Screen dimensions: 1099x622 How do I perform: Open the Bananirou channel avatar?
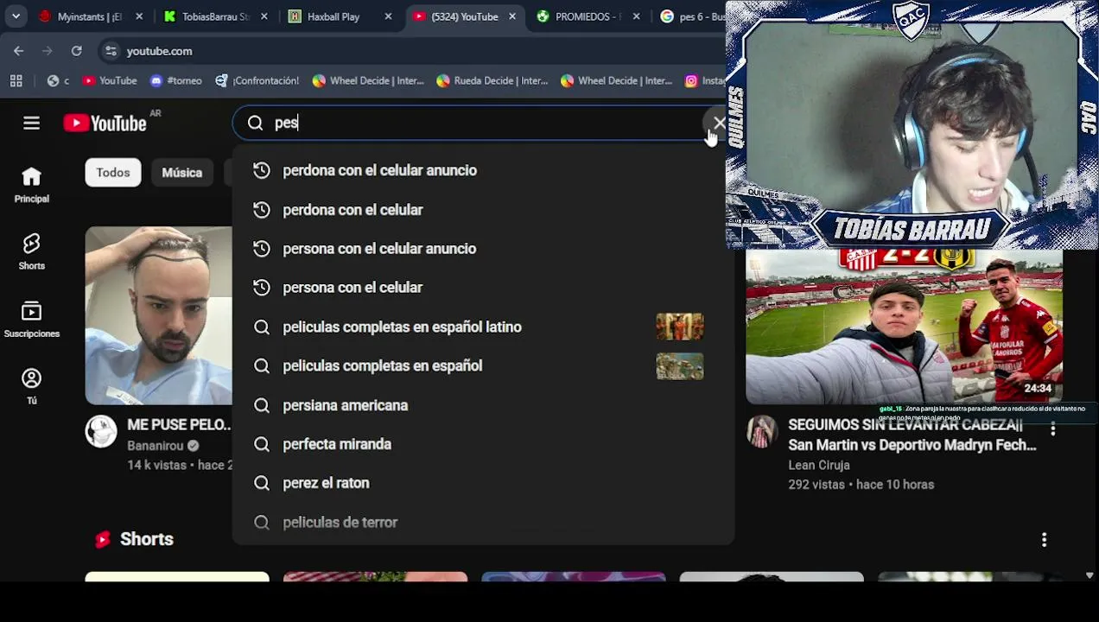(x=101, y=431)
